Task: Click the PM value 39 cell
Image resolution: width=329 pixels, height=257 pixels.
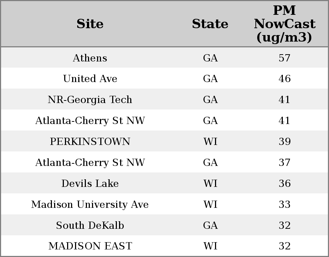Action: point(284,142)
